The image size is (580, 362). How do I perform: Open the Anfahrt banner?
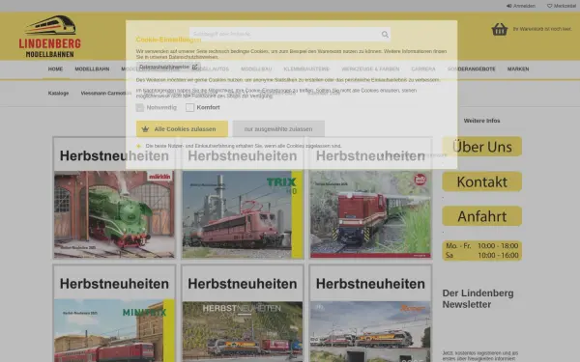(482, 216)
